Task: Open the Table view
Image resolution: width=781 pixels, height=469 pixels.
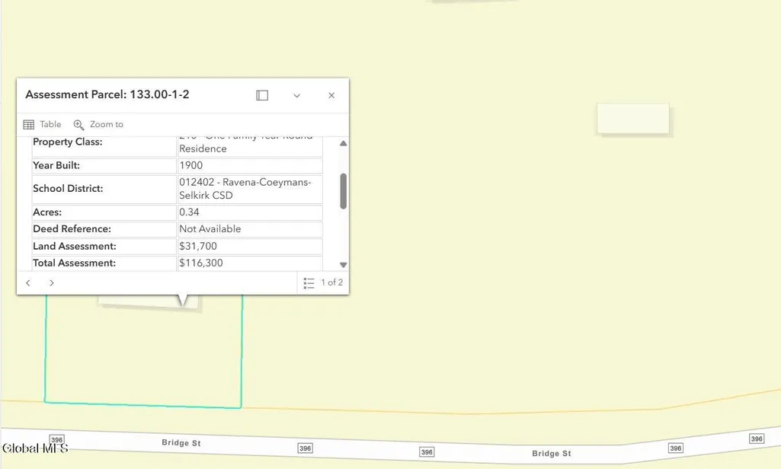Action: tap(43, 124)
